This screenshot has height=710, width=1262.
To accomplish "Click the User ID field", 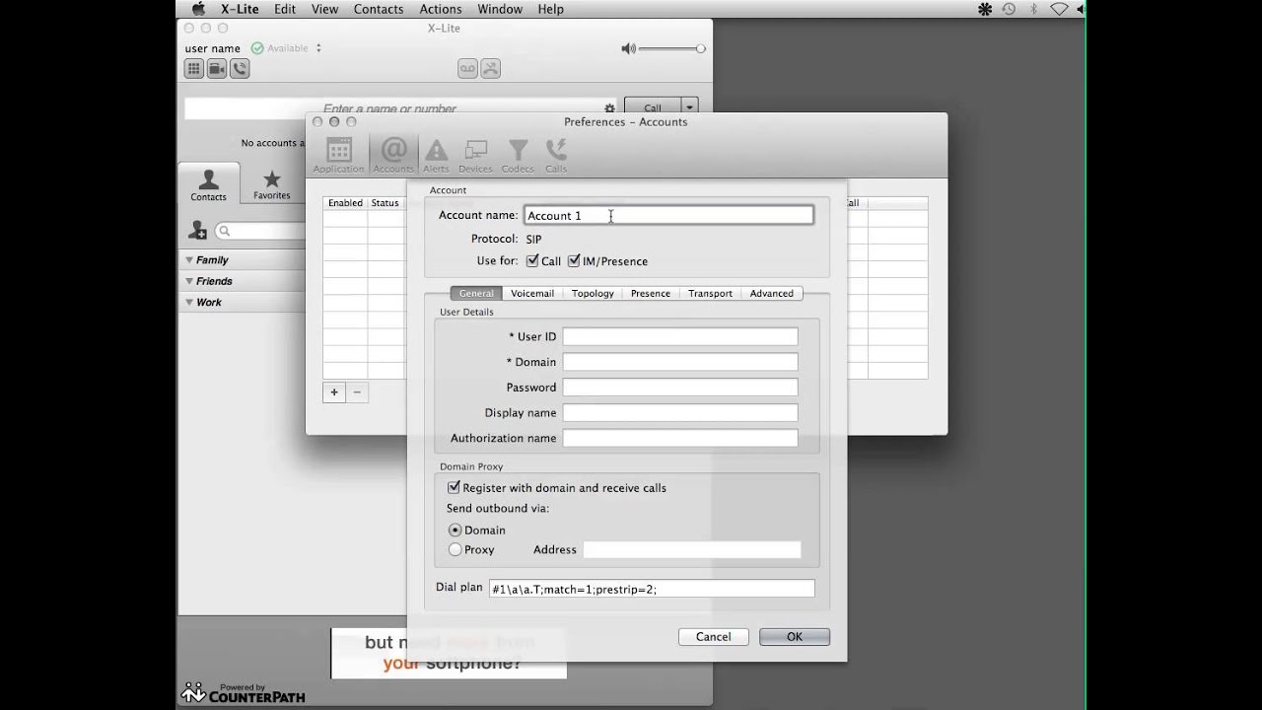I will coord(680,336).
